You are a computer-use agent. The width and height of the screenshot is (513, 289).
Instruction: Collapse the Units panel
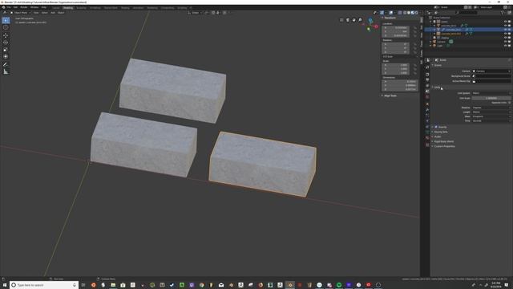pos(437,88)
